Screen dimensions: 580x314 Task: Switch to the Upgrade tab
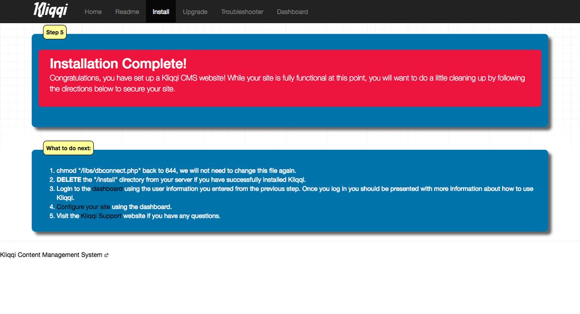click(195, 12)
